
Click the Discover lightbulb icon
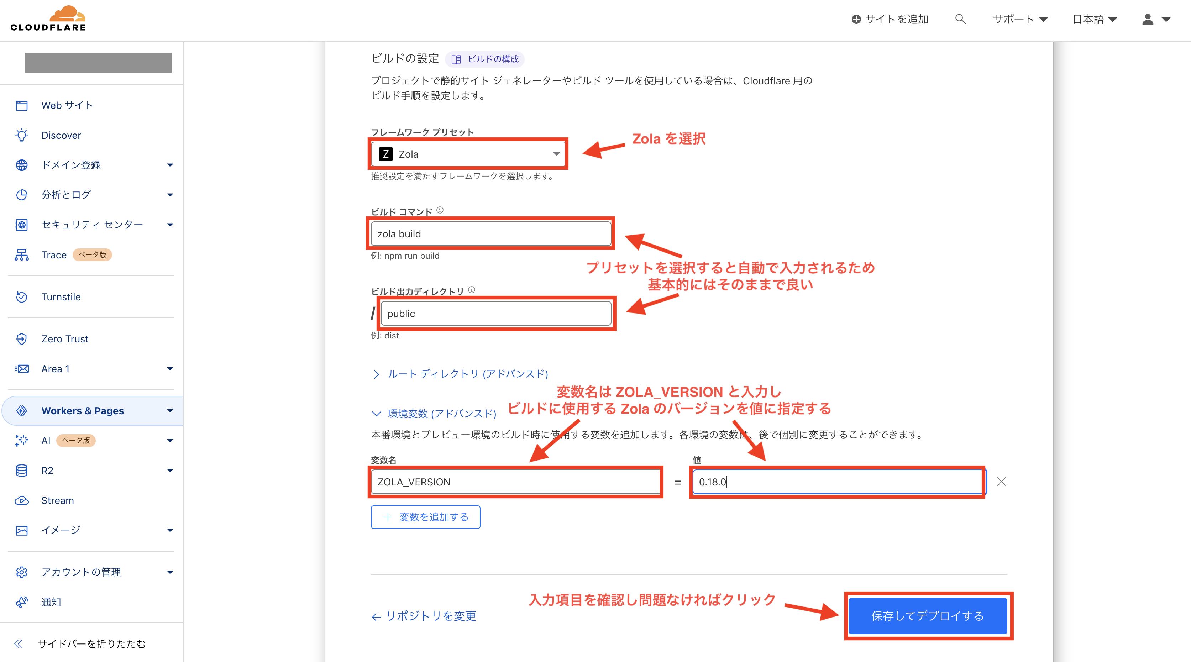click(x=22, y=135)
